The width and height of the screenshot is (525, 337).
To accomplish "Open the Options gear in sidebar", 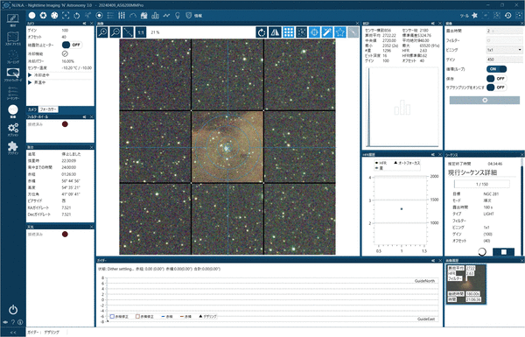I will tap(13, 130).
